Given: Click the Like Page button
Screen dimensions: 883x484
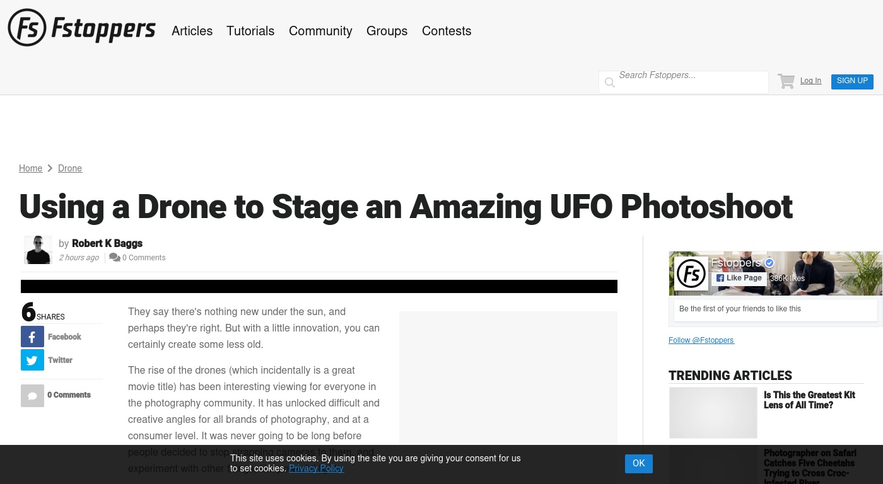Looking at the screenshot, I should point(739,279).
